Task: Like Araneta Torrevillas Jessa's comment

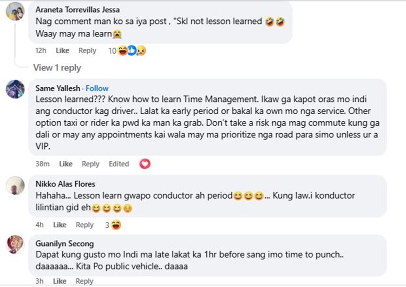Action: pos(62,50)
